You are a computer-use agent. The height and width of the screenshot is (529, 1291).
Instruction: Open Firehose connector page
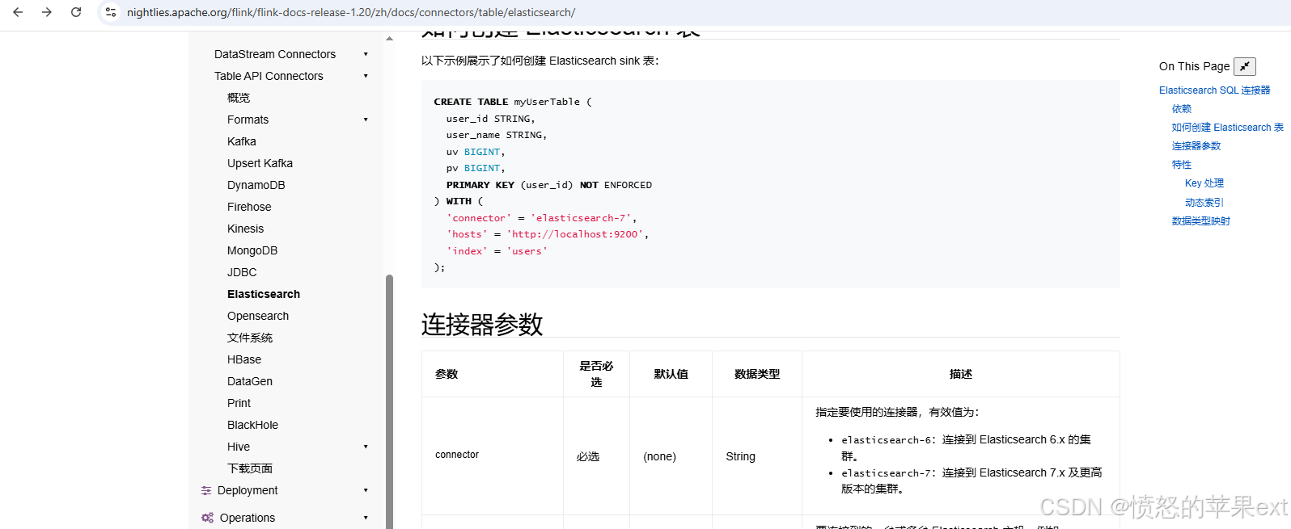(x=249, y=207)
